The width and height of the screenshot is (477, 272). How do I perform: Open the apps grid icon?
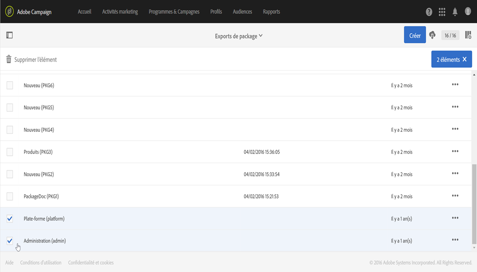pos(442,12)
